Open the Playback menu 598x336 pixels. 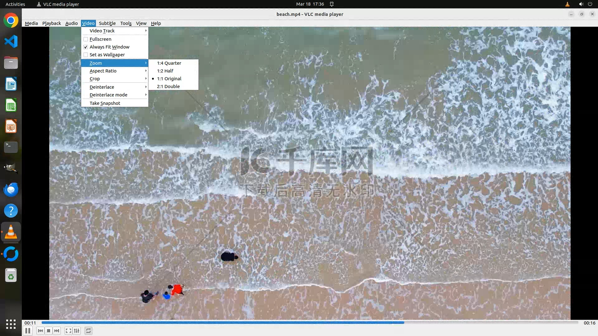(51, 23)
